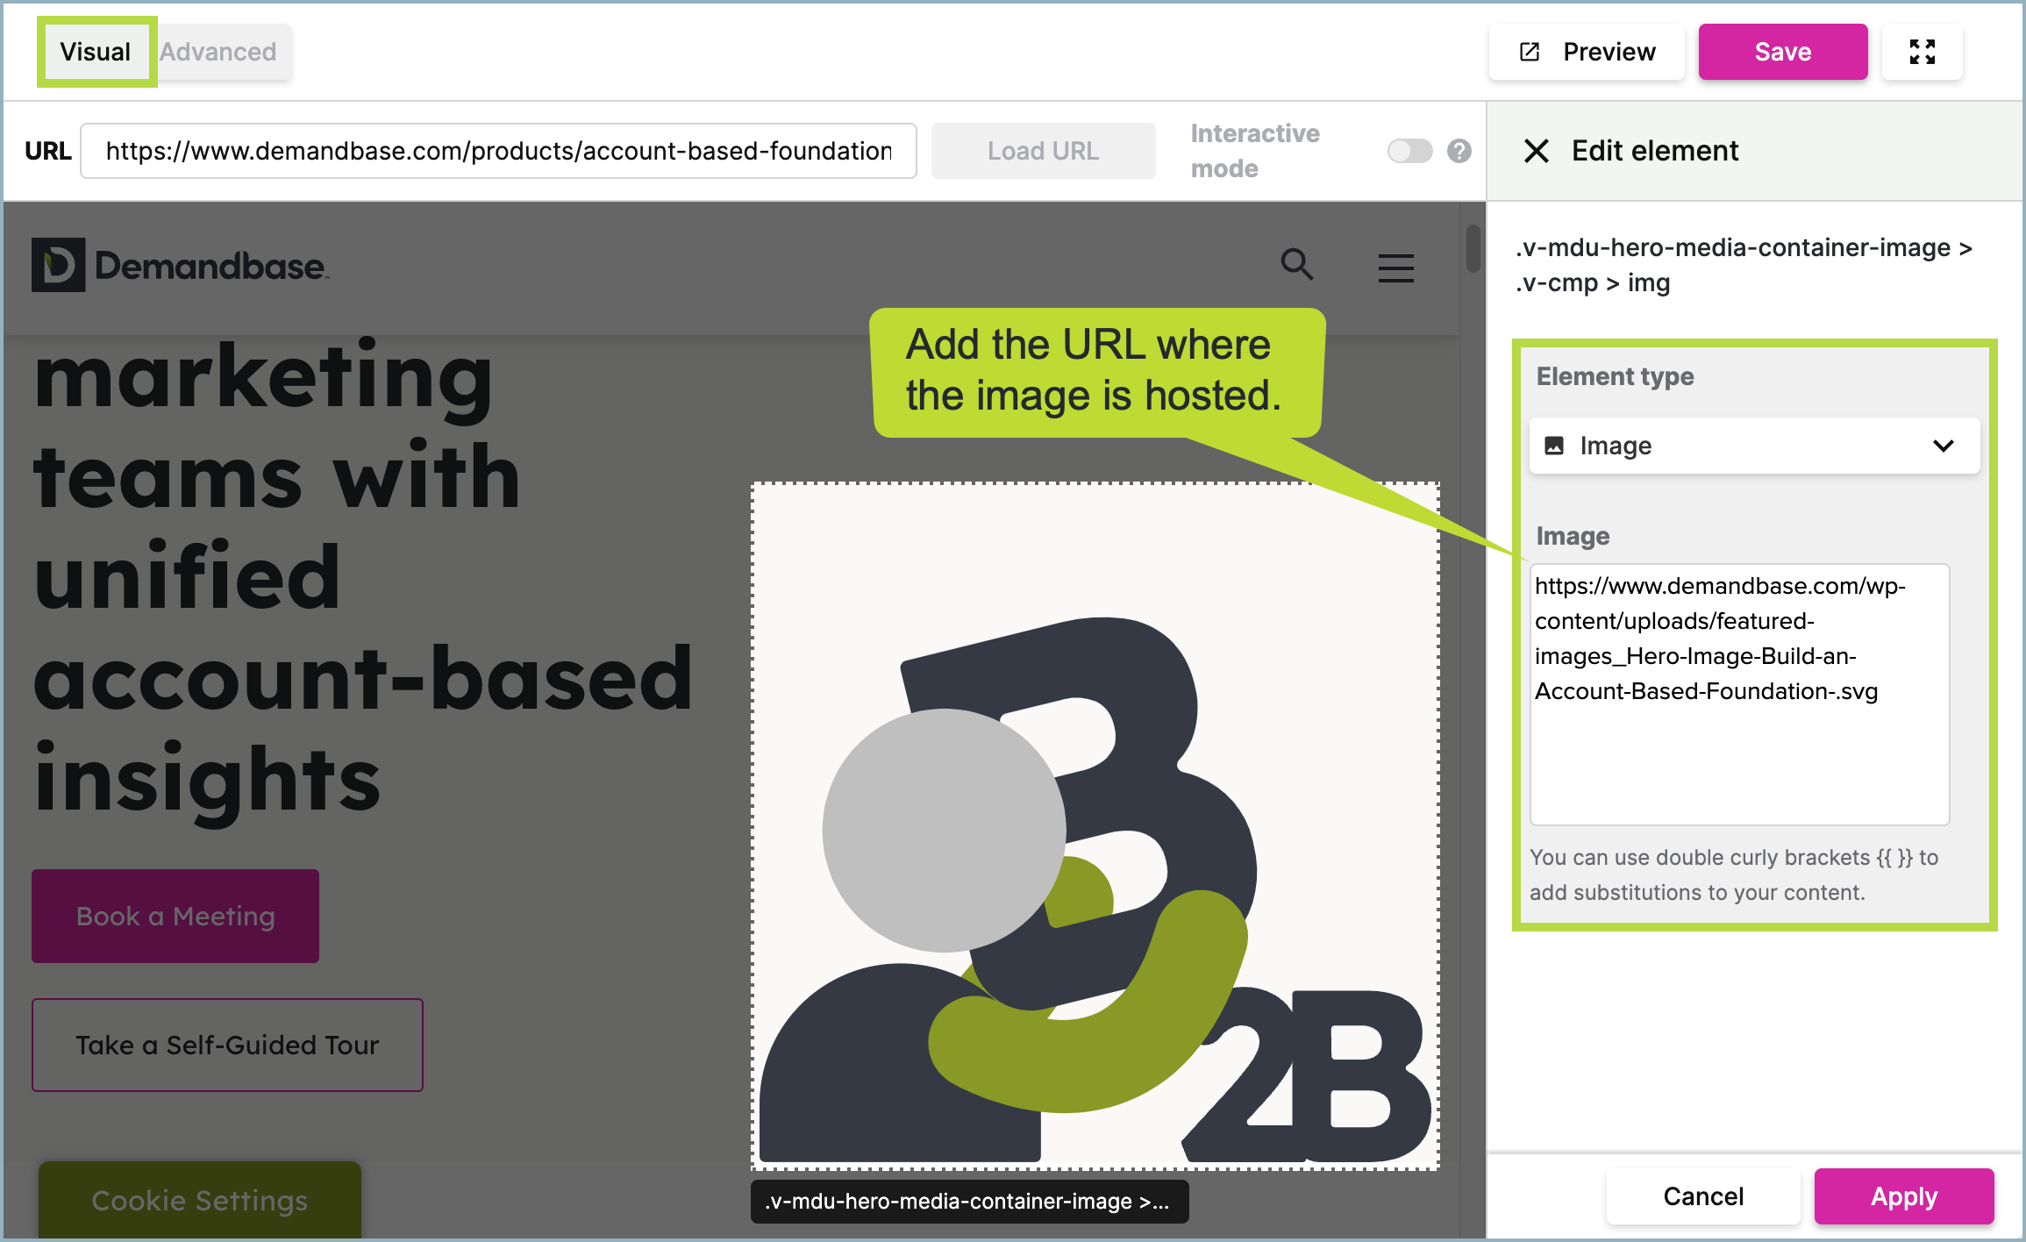Open the site search magnifier icon
Viewport: 2026px width, 1242px height.
[x=1297, y=264]
